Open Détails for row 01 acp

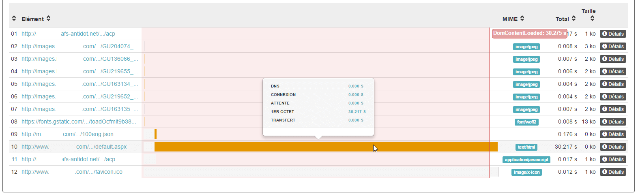pyautogui.click(x=613, y=34)
